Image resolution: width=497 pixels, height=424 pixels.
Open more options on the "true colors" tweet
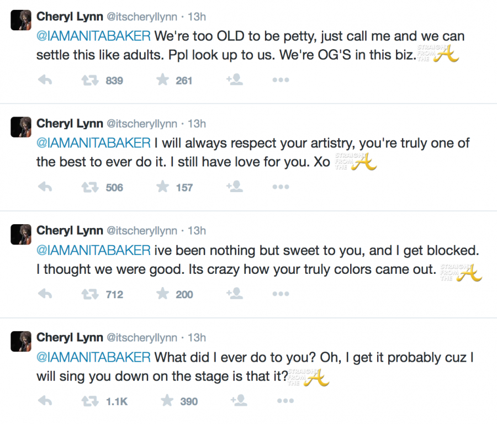(x=281, y=294)
